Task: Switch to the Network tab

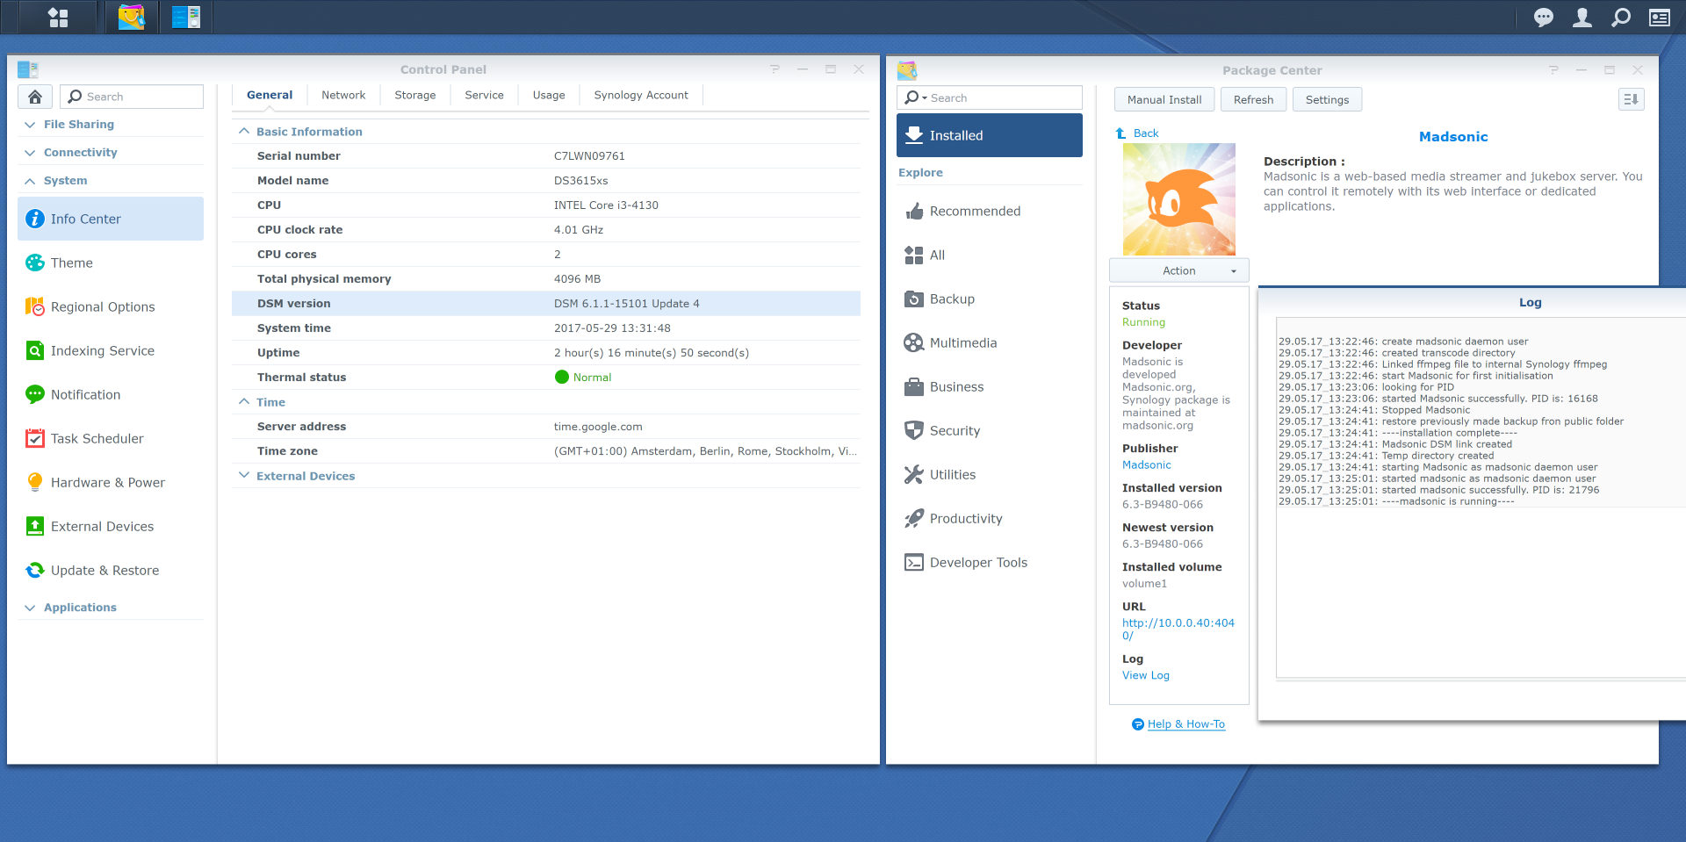Action: (343, 95)
